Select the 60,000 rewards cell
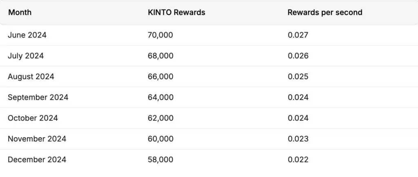This screenshot has height=177, width=418. click(x=160, y=139)
